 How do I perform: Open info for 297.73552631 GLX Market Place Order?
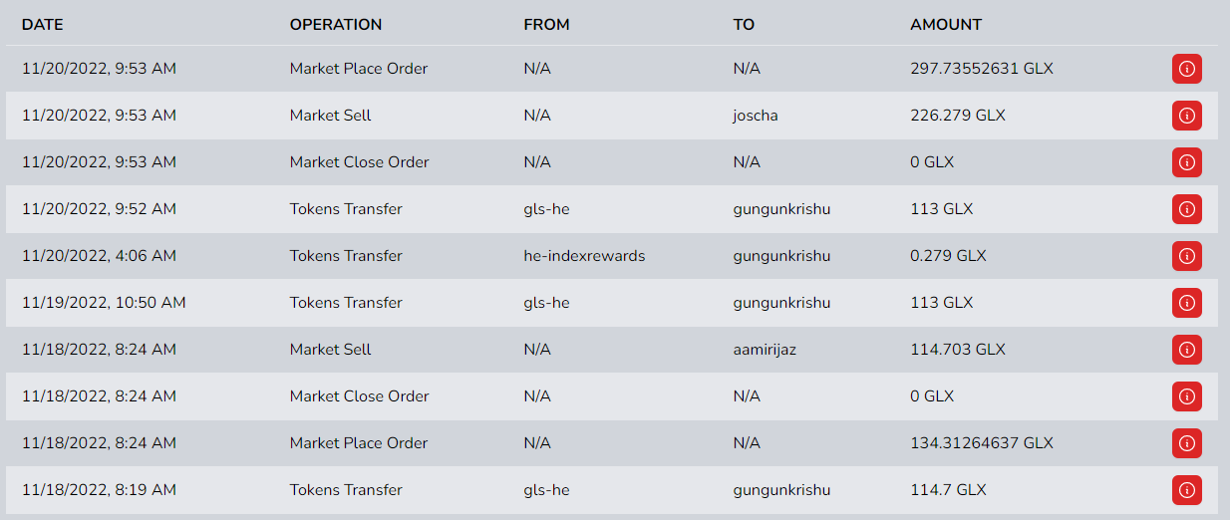(1186, 69)
